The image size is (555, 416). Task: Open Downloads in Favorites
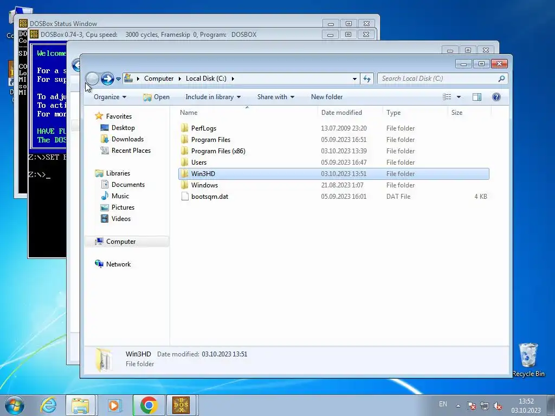(x=127, y=139)
